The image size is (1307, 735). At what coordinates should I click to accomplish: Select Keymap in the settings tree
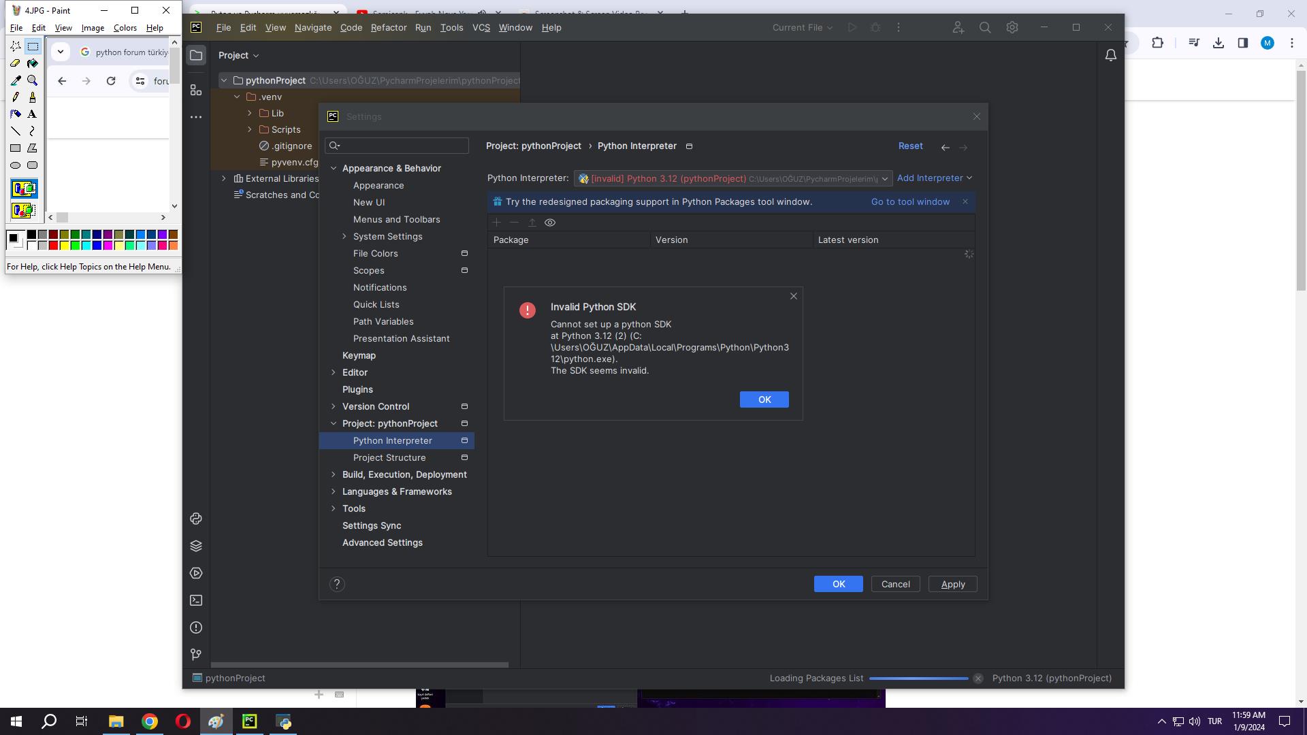(359, 355)
